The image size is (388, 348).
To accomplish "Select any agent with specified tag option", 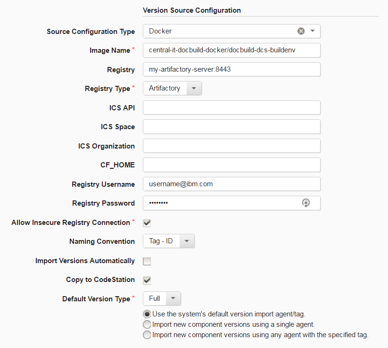I will pos(147,334).
